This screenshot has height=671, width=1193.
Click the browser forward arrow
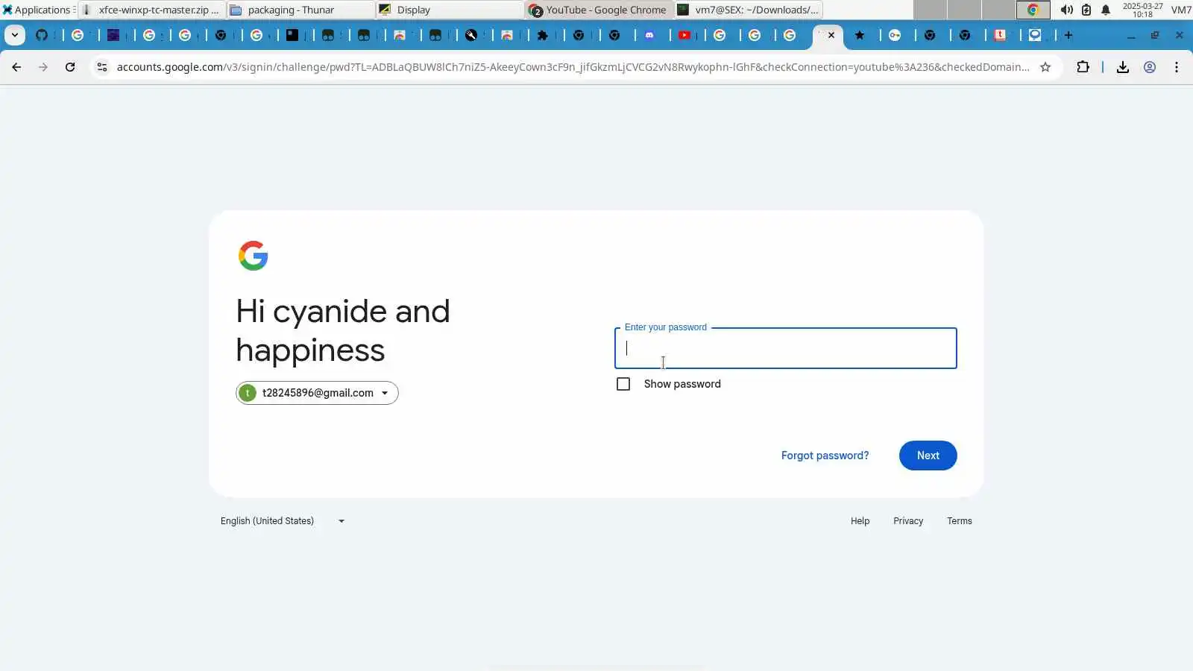pyautogui.click(x=43, y=67)
